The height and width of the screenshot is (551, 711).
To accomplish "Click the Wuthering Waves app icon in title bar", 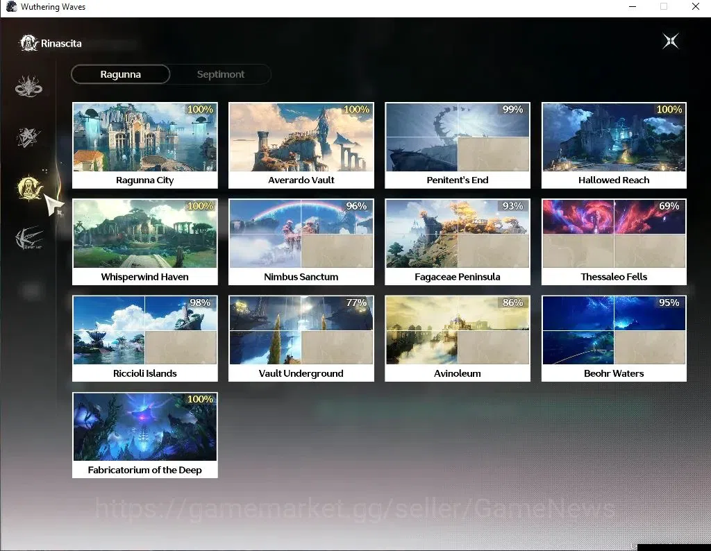I will [x=11, y=7].
